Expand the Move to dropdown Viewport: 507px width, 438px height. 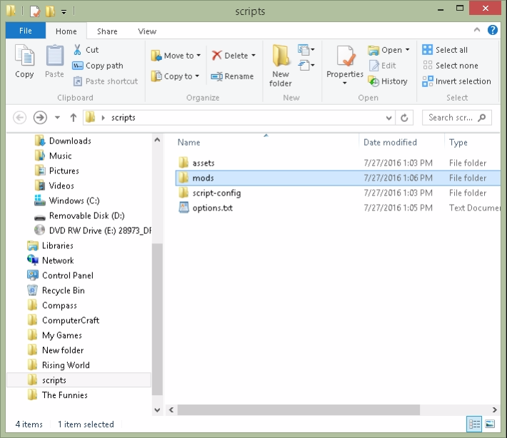tap(199, 56)
